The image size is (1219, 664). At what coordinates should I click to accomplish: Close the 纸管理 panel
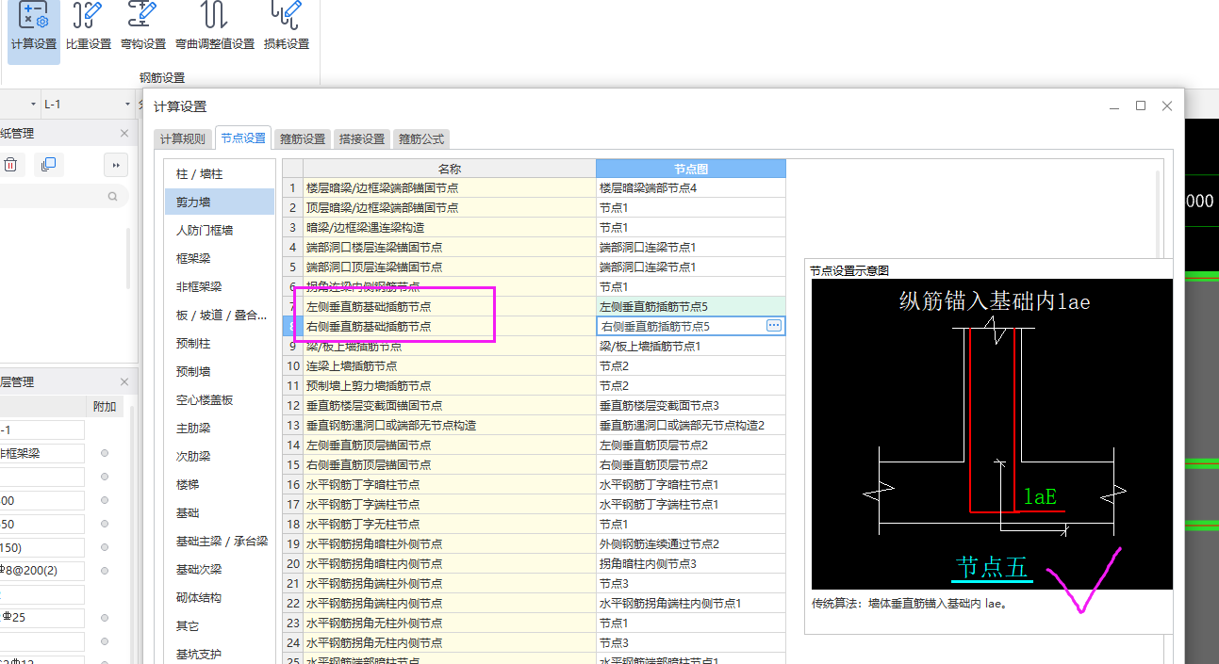click(124, 134)
